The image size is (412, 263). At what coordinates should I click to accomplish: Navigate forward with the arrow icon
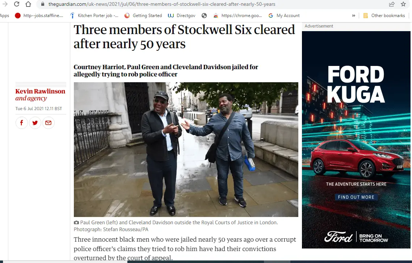(x=5, y=4)
